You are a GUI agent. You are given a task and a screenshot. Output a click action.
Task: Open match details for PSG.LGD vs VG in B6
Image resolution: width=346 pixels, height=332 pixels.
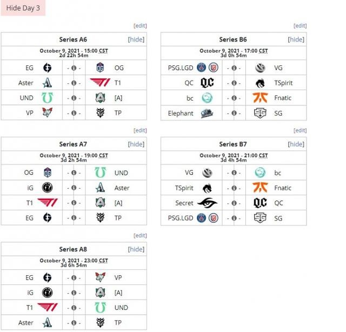(x=234, y=68)
